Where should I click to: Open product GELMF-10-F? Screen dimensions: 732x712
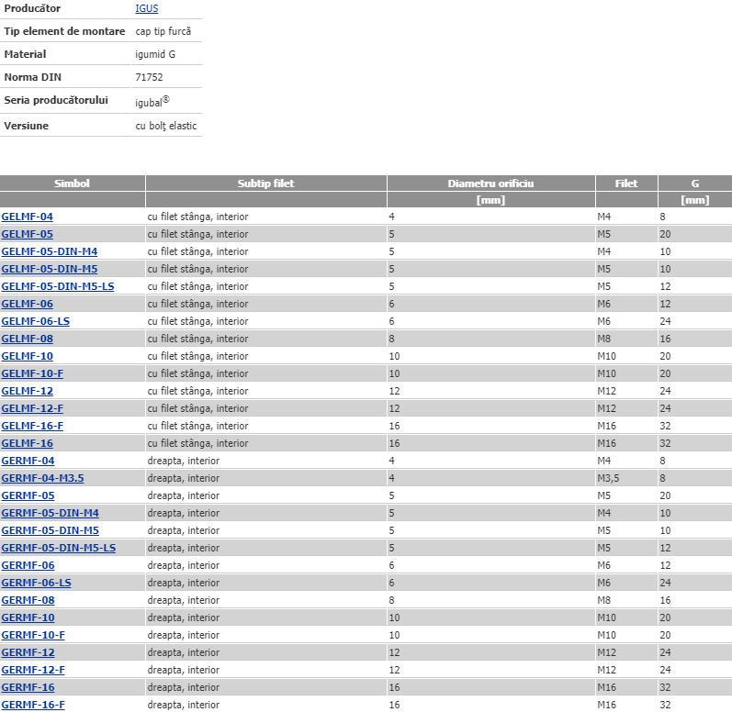click(33, 373)
